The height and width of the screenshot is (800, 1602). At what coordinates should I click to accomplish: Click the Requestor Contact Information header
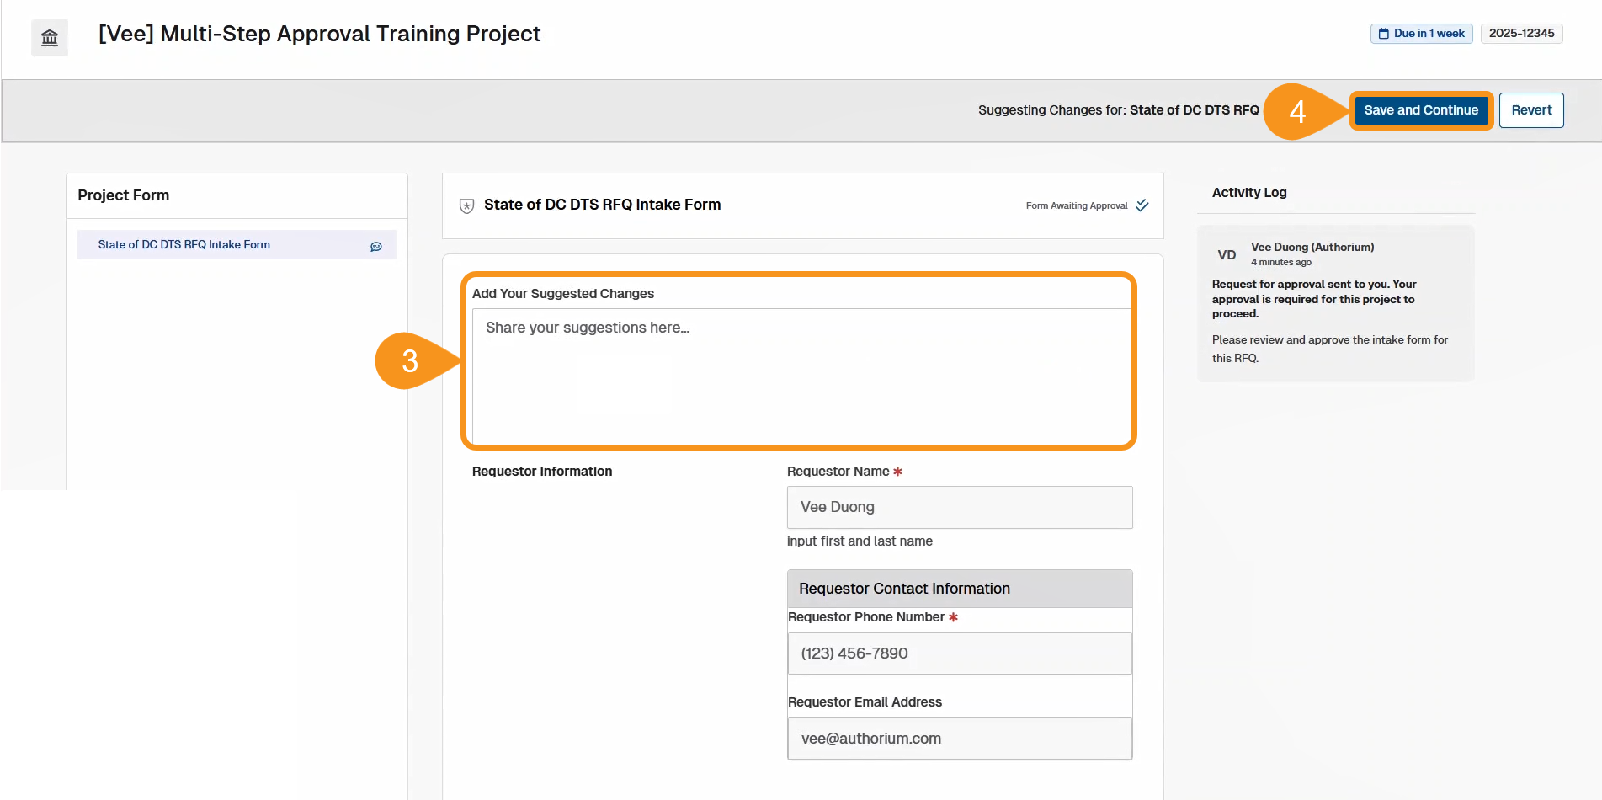960,589
